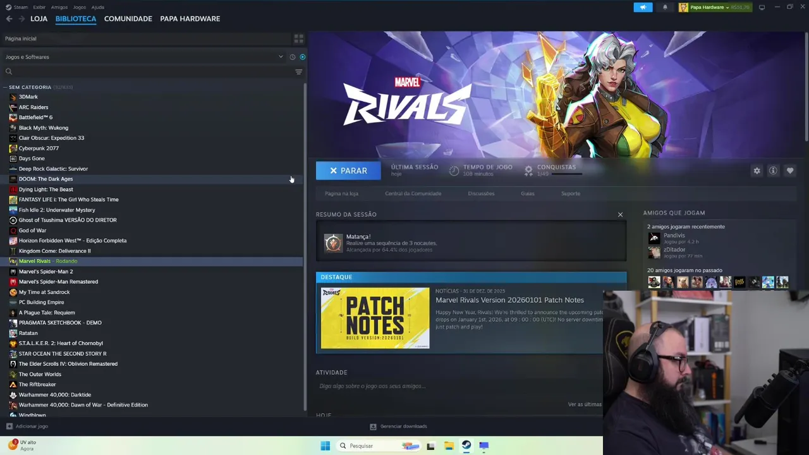The height and width of the screenshot is (455, 809).
Task: Open the COMUNIDADE tab
Action: pyautogui.click(x=128, y=19)
